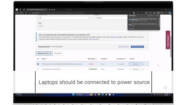Expand the NVIDIA driver row details
Screen dimensions: 187x105
(x=147, y=64)
